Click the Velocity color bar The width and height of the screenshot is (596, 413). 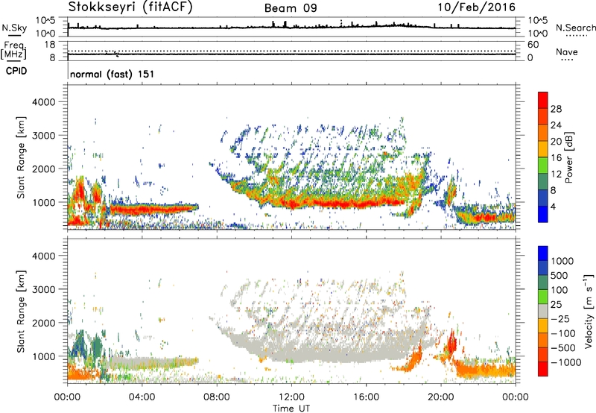point(543,311)
